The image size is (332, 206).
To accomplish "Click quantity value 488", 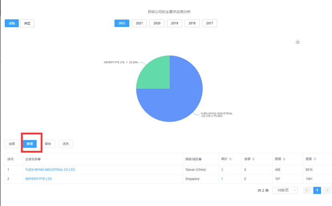I will tap(278, 170).
